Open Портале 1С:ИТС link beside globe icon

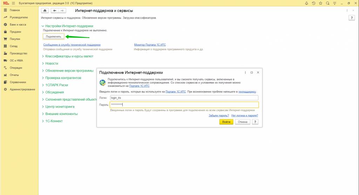point(139,86)
